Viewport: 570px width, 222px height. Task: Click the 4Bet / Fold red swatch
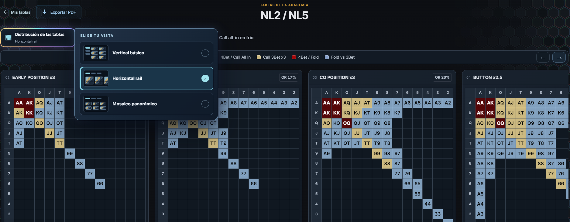click(294, 57)
